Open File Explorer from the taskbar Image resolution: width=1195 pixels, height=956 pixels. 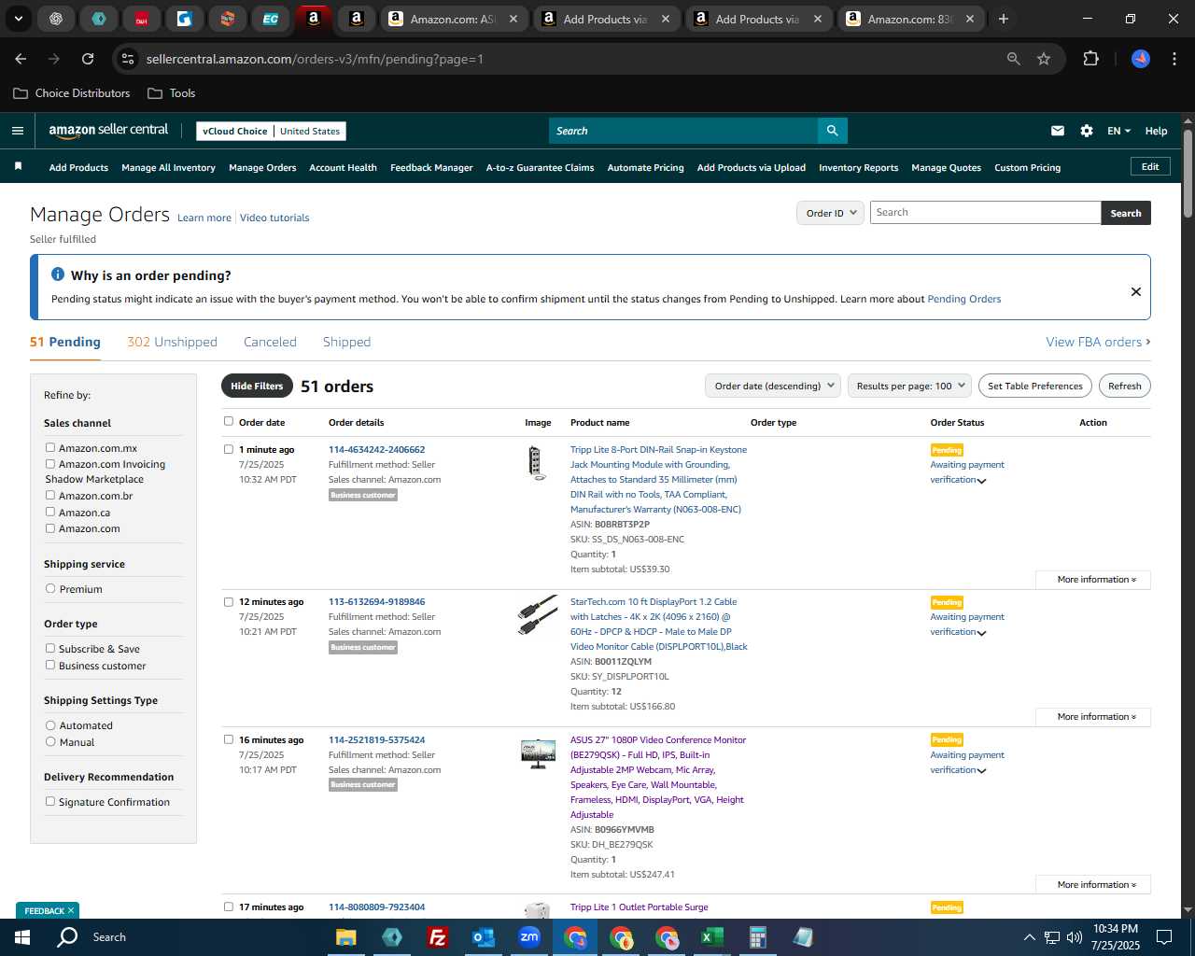(345, 936)
